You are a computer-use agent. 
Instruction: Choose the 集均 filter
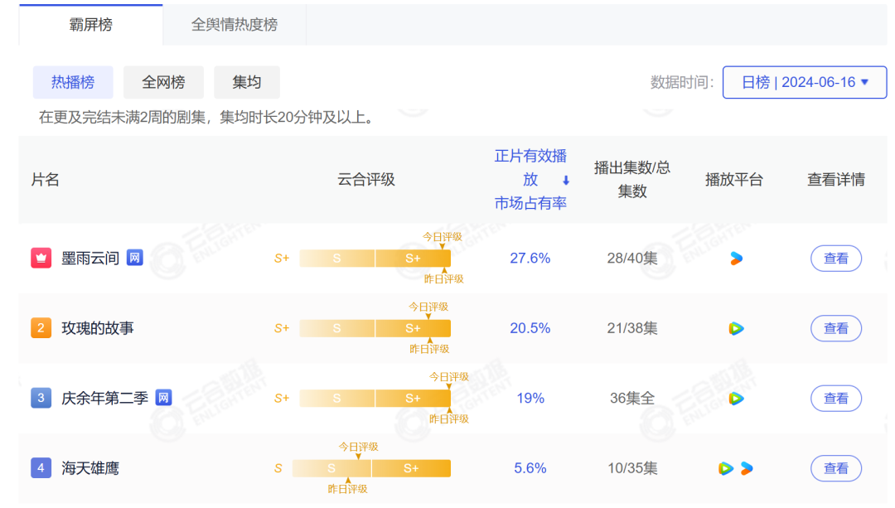[247, 82]
